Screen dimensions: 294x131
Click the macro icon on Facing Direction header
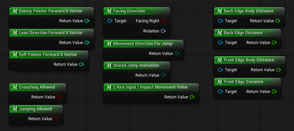pos(109,11)
